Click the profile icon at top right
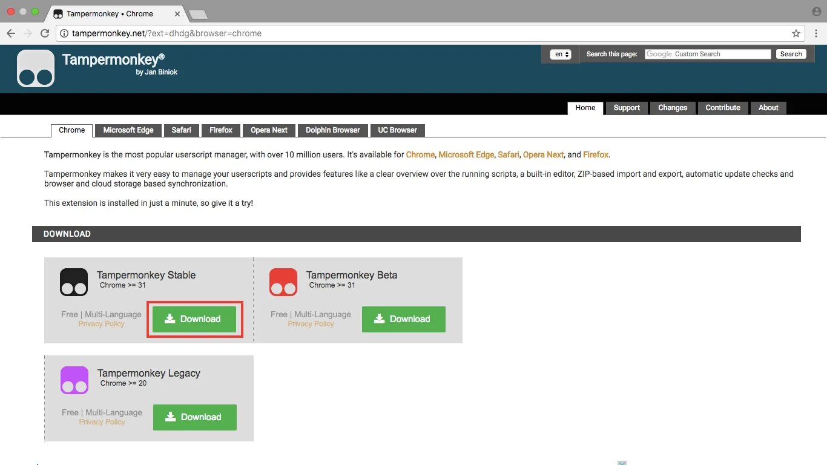This screenshot has width=827, height=465. pos(816,11)
